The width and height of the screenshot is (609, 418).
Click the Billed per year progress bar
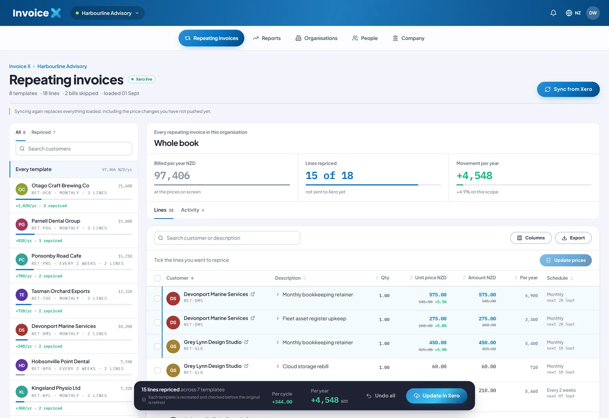(222, 185)
